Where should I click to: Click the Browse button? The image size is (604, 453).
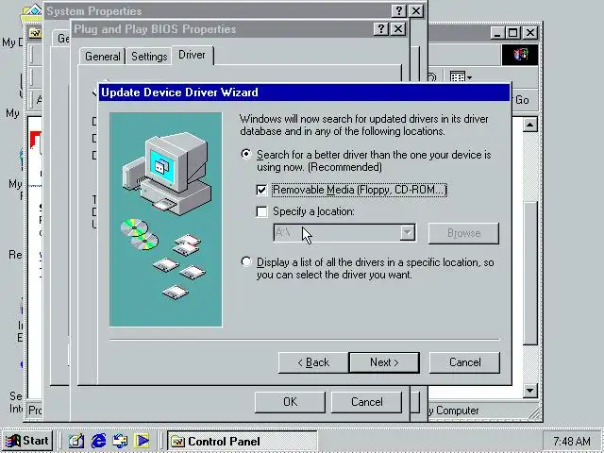pos(463,233)
